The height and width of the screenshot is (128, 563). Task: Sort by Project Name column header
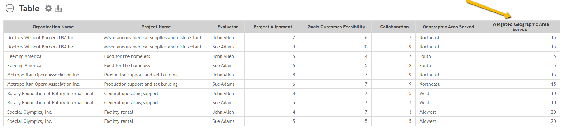[x=156, y=27]
